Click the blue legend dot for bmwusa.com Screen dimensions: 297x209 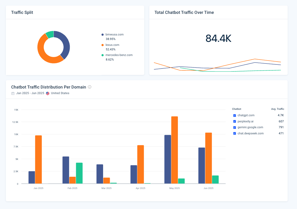coord(102,34)
